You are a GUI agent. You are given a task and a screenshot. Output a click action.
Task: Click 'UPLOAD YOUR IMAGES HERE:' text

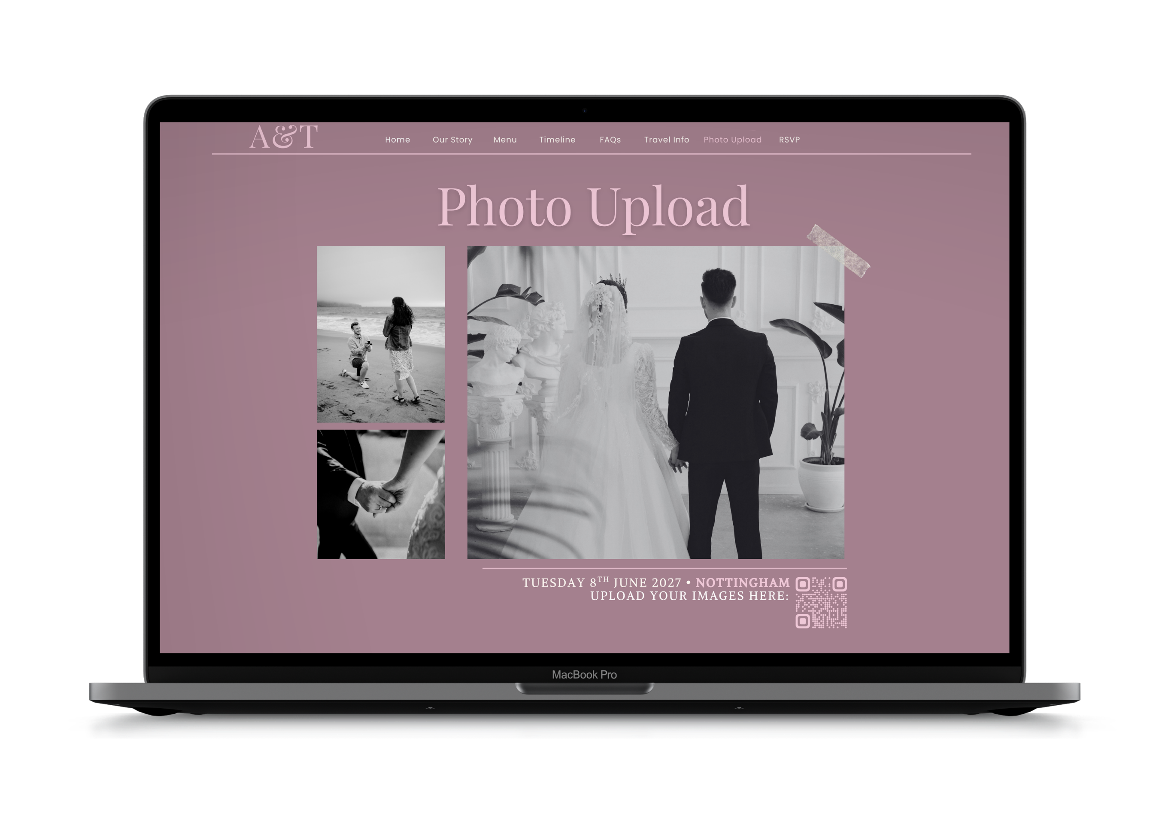(689, 596)
